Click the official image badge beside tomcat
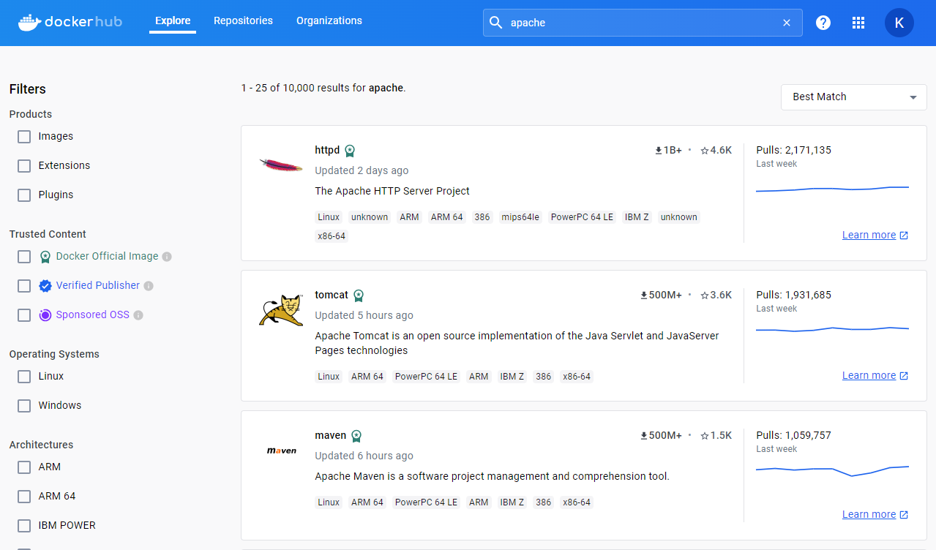This screenshot has height=550, width=936. (359, 295)
